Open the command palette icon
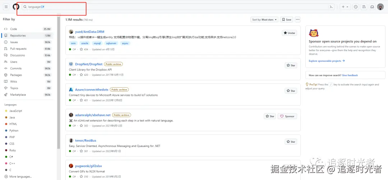388x180 pixels. coord(331,7)
